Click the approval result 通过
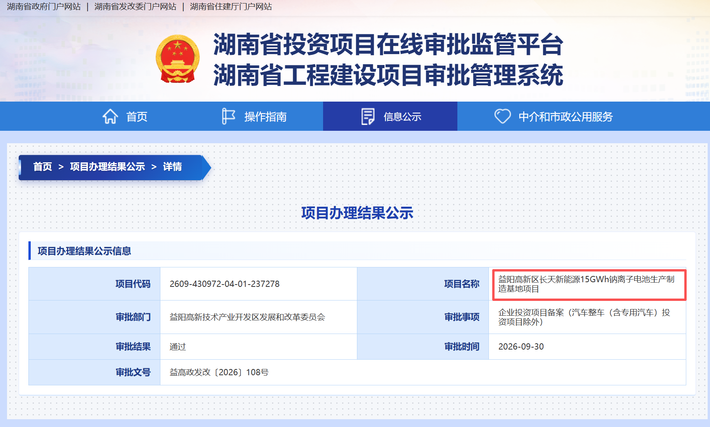 (x=178, y=347)
